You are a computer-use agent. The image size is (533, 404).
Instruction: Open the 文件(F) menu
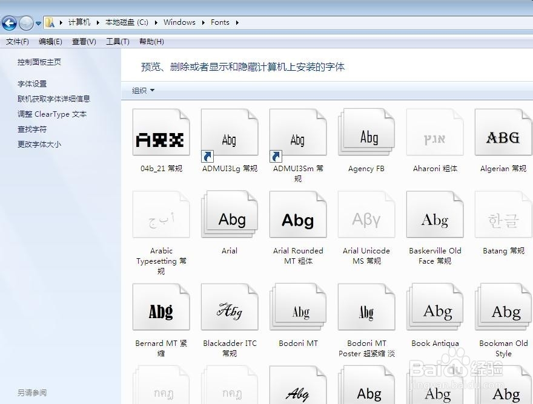coord(18,41)
